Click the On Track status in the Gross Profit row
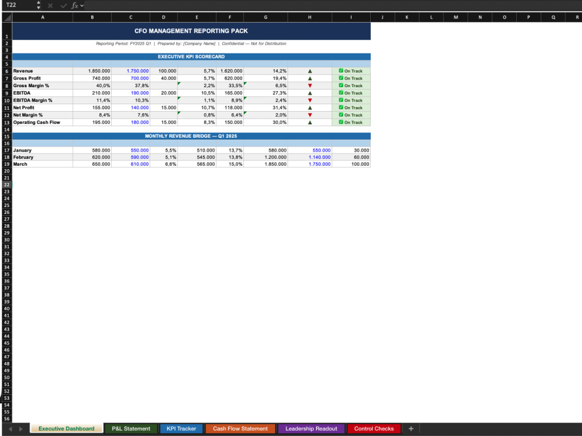The height and width of the screenshot is (436, 582). point(351,78)
